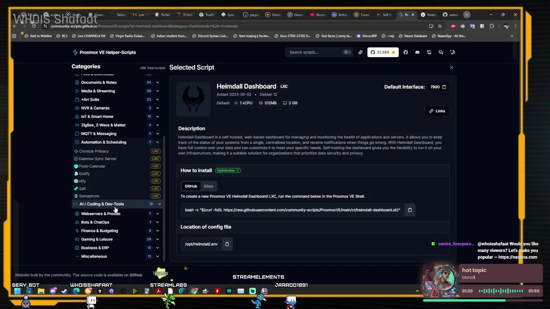Open the Discord icon in header

(x=417, y=52)
